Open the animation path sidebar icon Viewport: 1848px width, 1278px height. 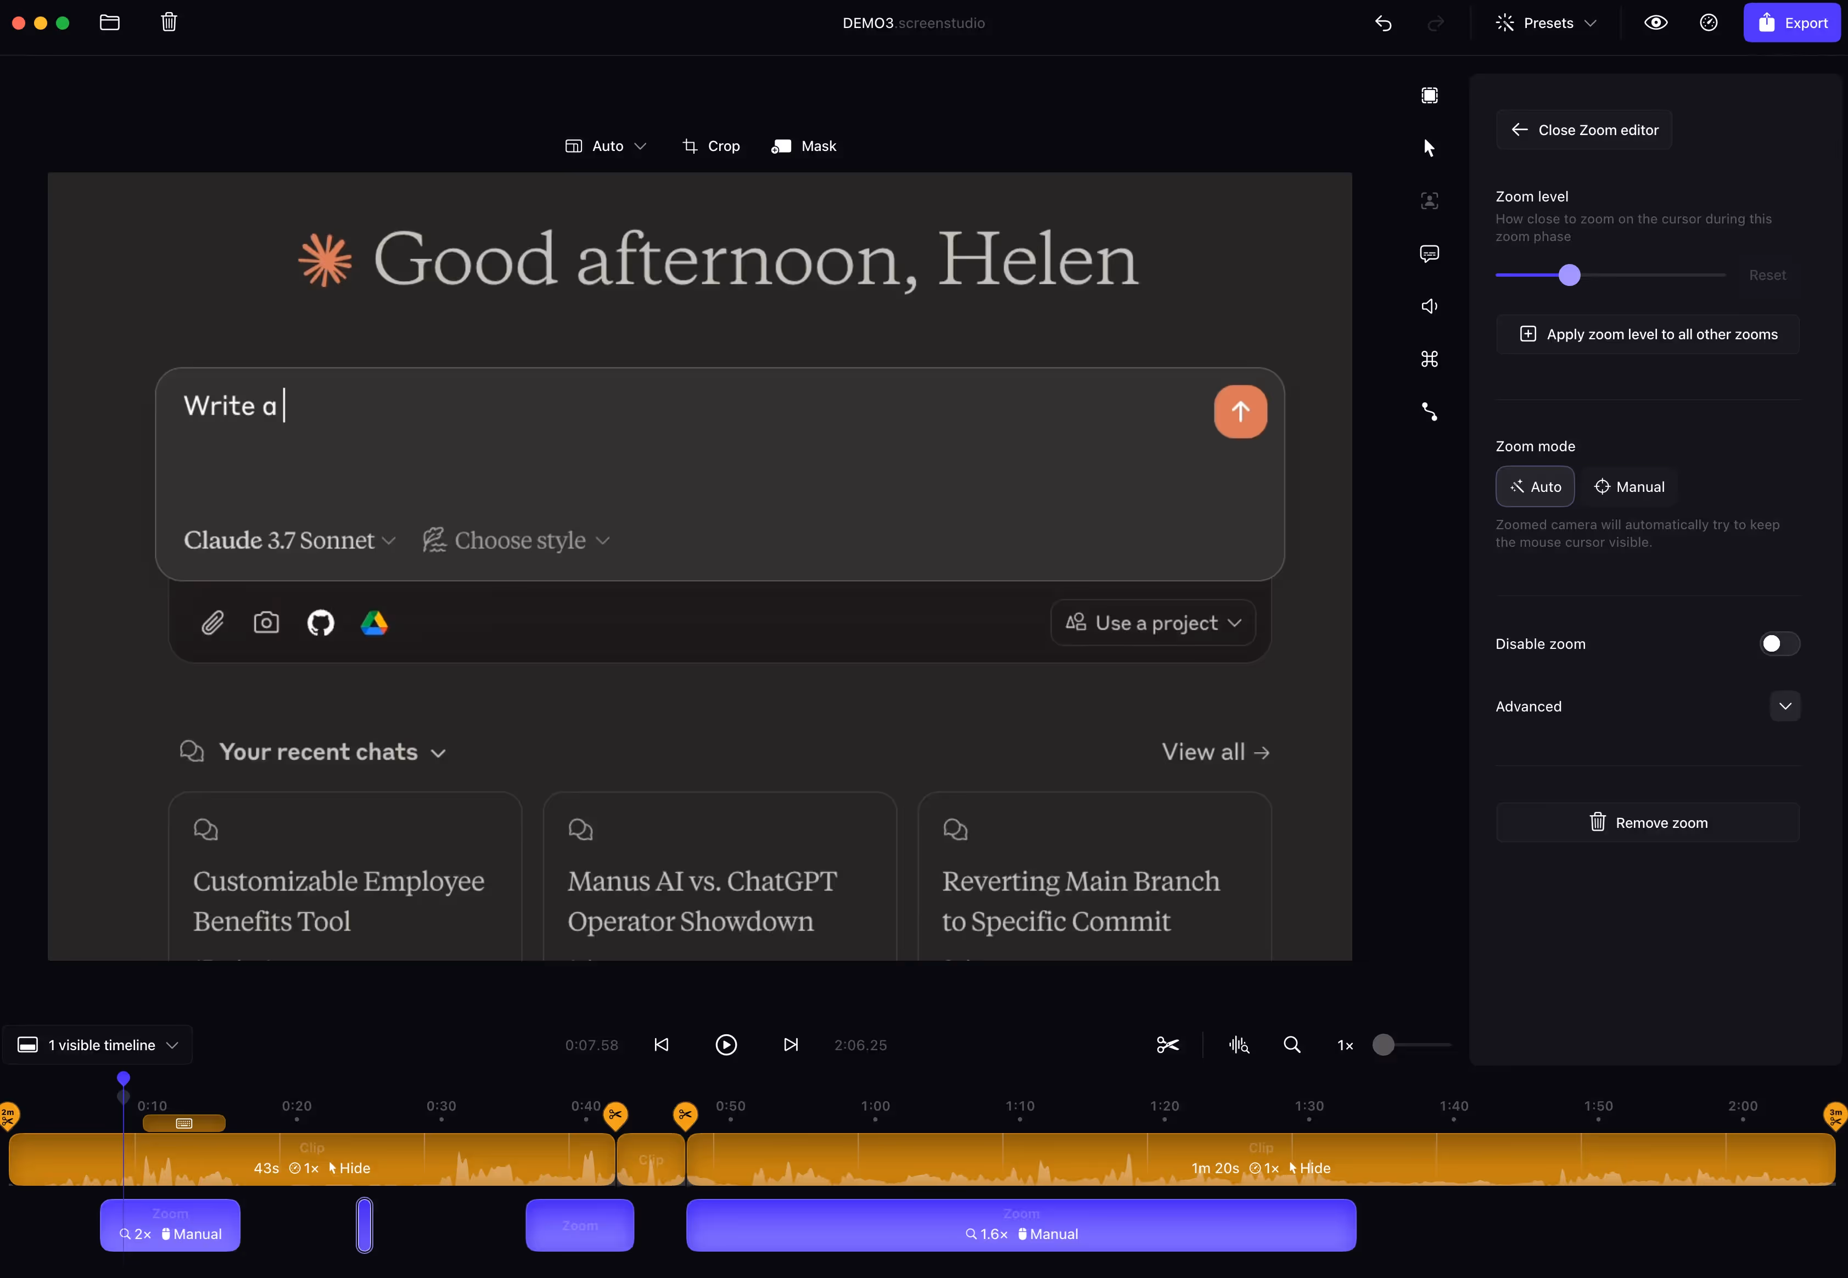pos(1429,412)
